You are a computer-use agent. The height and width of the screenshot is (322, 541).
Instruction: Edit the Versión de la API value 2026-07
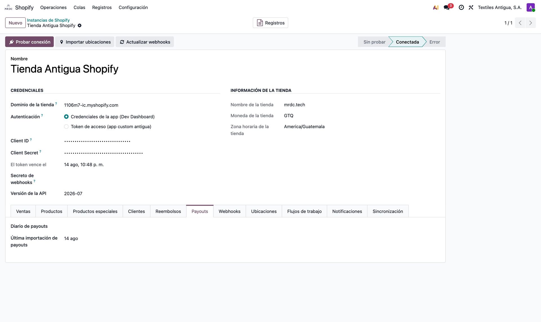coord(142,194)
